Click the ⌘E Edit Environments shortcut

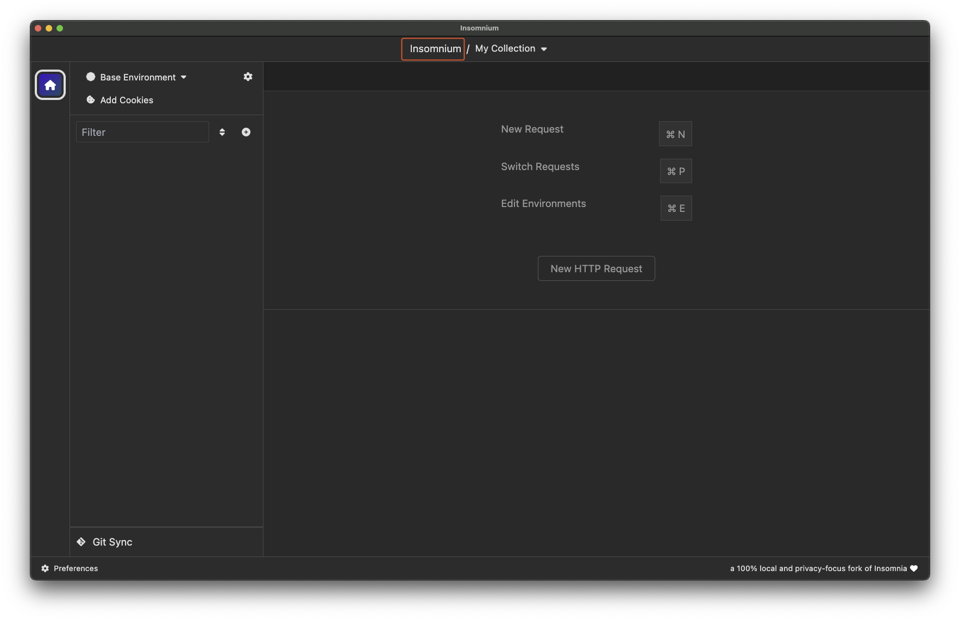676,208
